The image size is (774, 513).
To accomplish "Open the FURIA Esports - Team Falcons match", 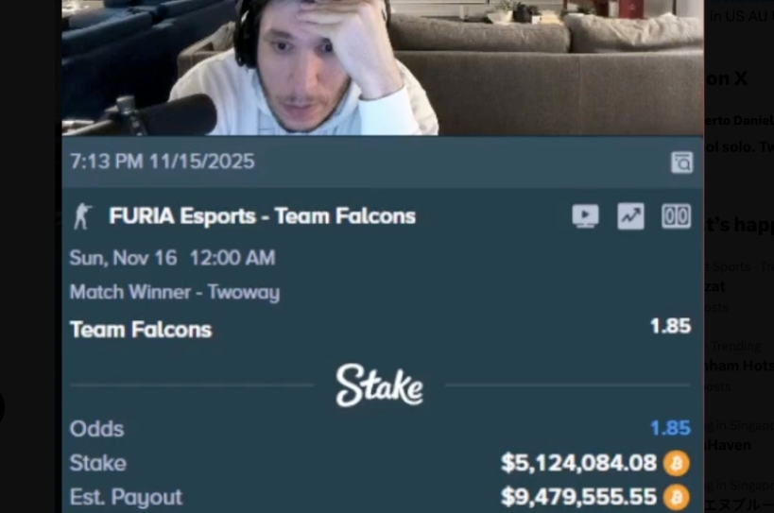I will (x=262, y=216).
